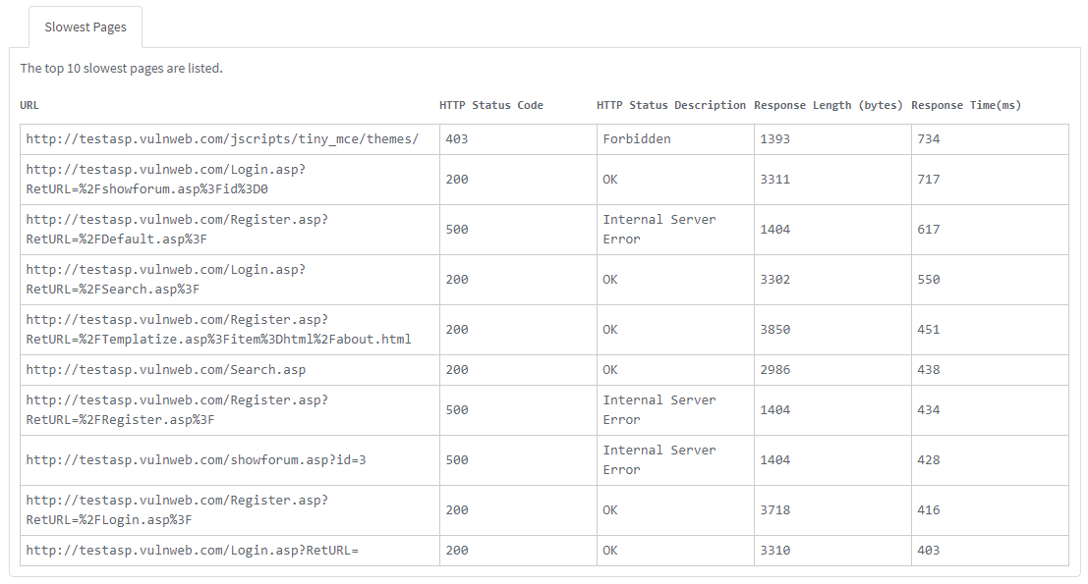
Task: Click the HTTP Status Code header
Action: tap(490, 105)
